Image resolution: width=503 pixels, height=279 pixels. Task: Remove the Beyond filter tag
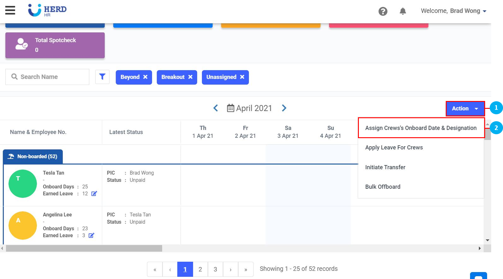pos(145,77)
